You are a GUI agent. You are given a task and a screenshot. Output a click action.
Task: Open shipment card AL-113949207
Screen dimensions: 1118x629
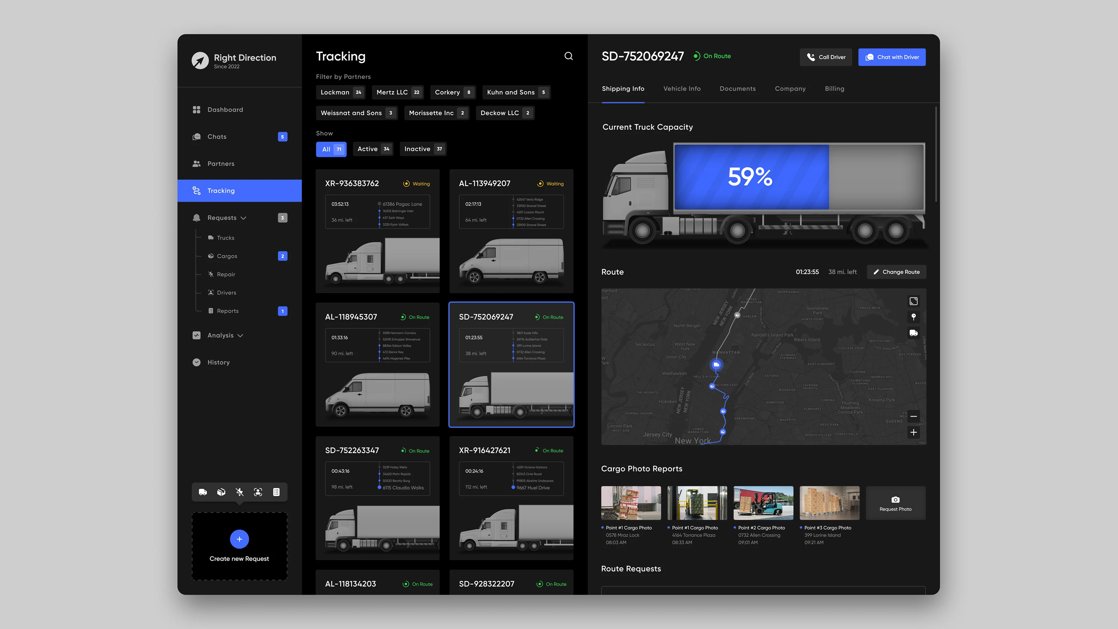click(x=511, y=231)
